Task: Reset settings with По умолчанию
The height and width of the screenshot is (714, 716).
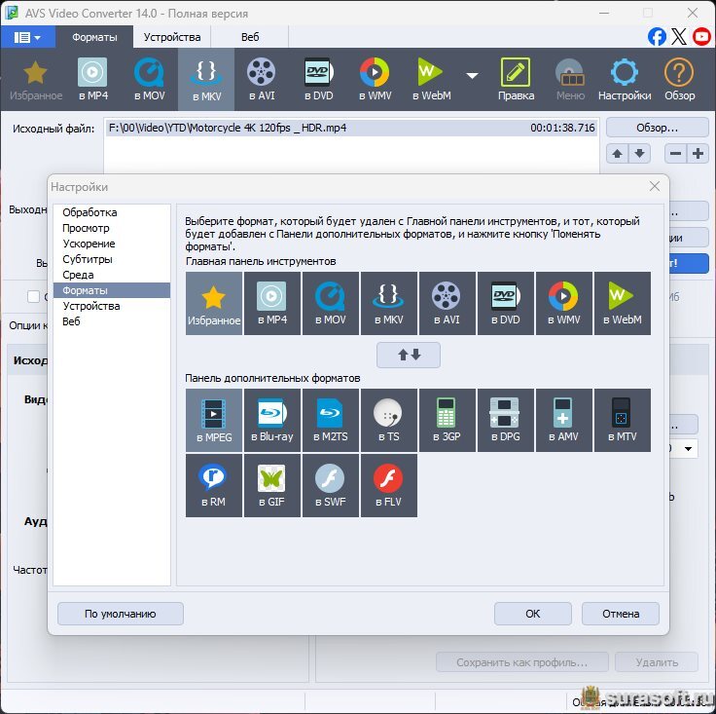Action: pyautogui.click(x=121, y=614)
